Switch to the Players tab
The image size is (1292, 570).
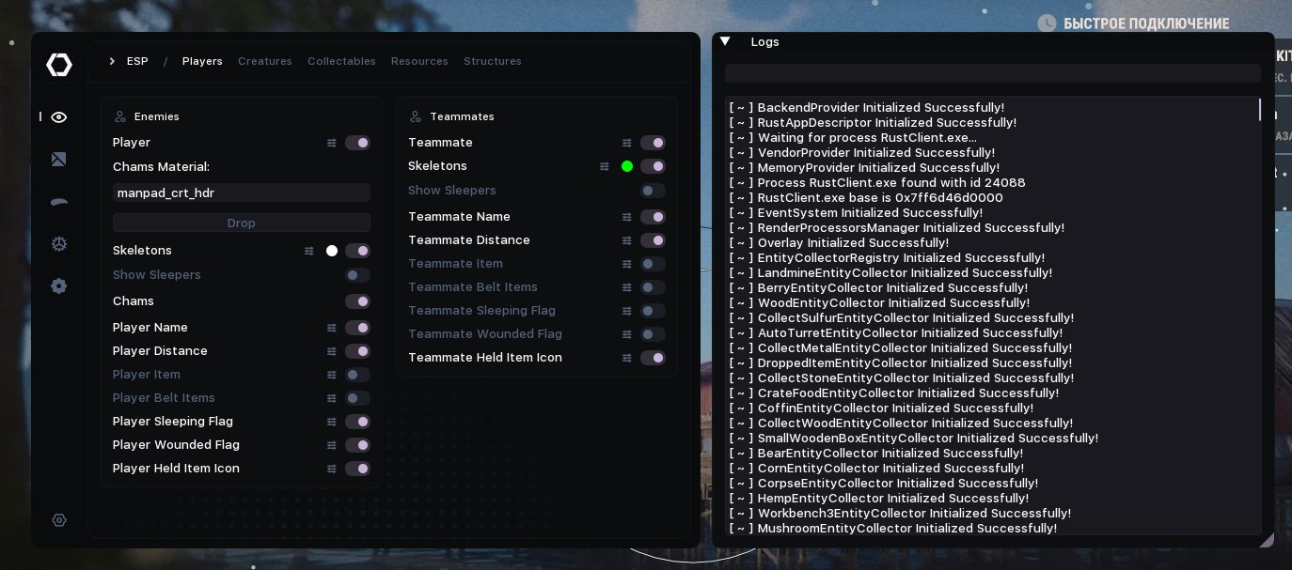click(202, 61)
